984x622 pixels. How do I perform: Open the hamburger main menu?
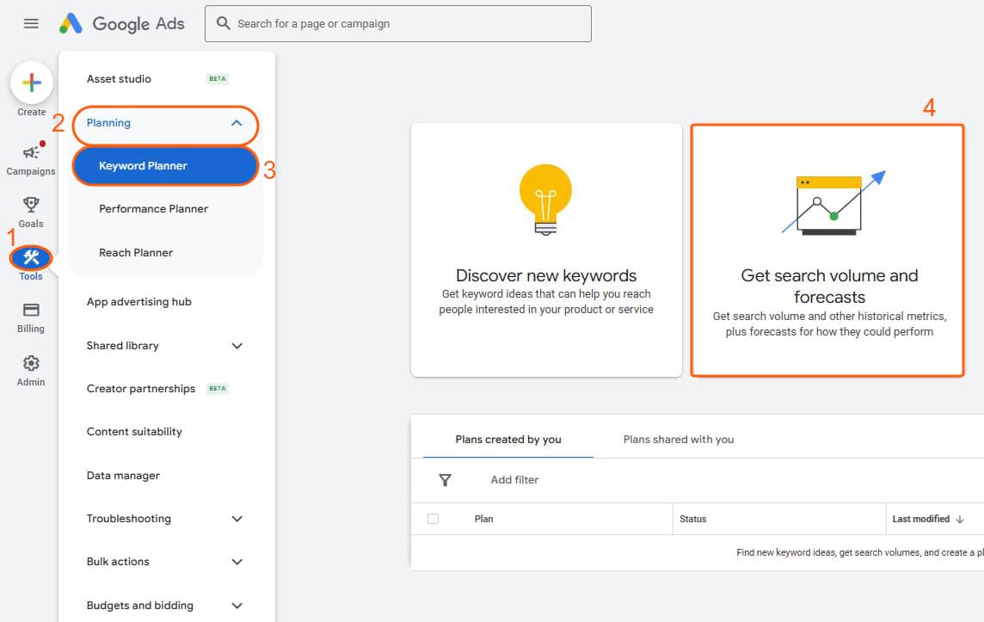coord(31,24)
